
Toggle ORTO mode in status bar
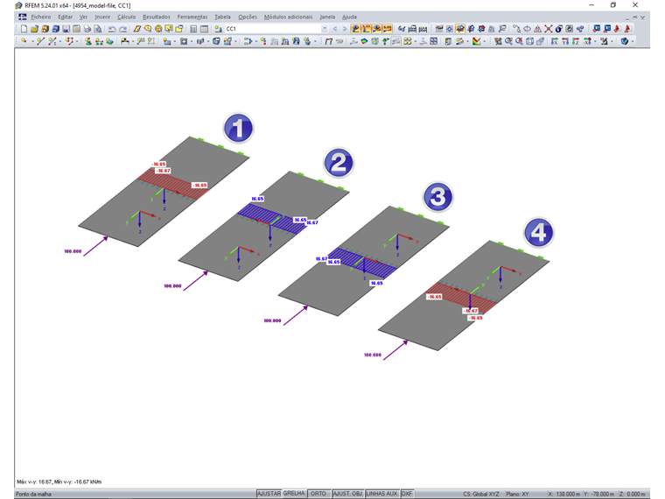(x=318, y=494)
